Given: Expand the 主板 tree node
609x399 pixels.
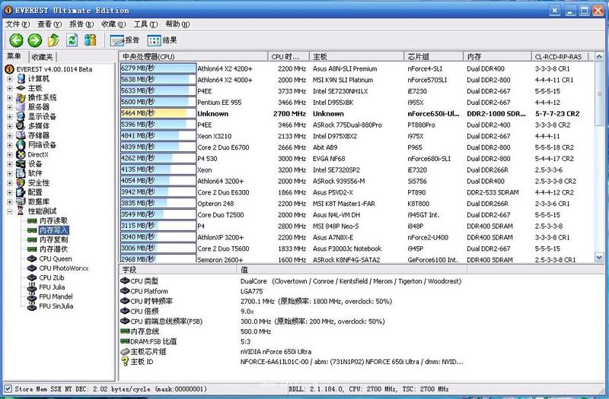Looking at the screenshot, I should [10, 88].
